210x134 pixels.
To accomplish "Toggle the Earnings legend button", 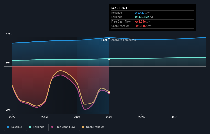I will pyautogui.click(x=37, y=127).
